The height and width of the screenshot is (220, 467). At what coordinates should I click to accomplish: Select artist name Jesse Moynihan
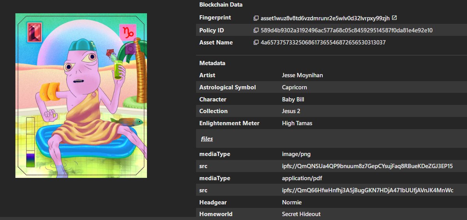[x=302, y=75]
